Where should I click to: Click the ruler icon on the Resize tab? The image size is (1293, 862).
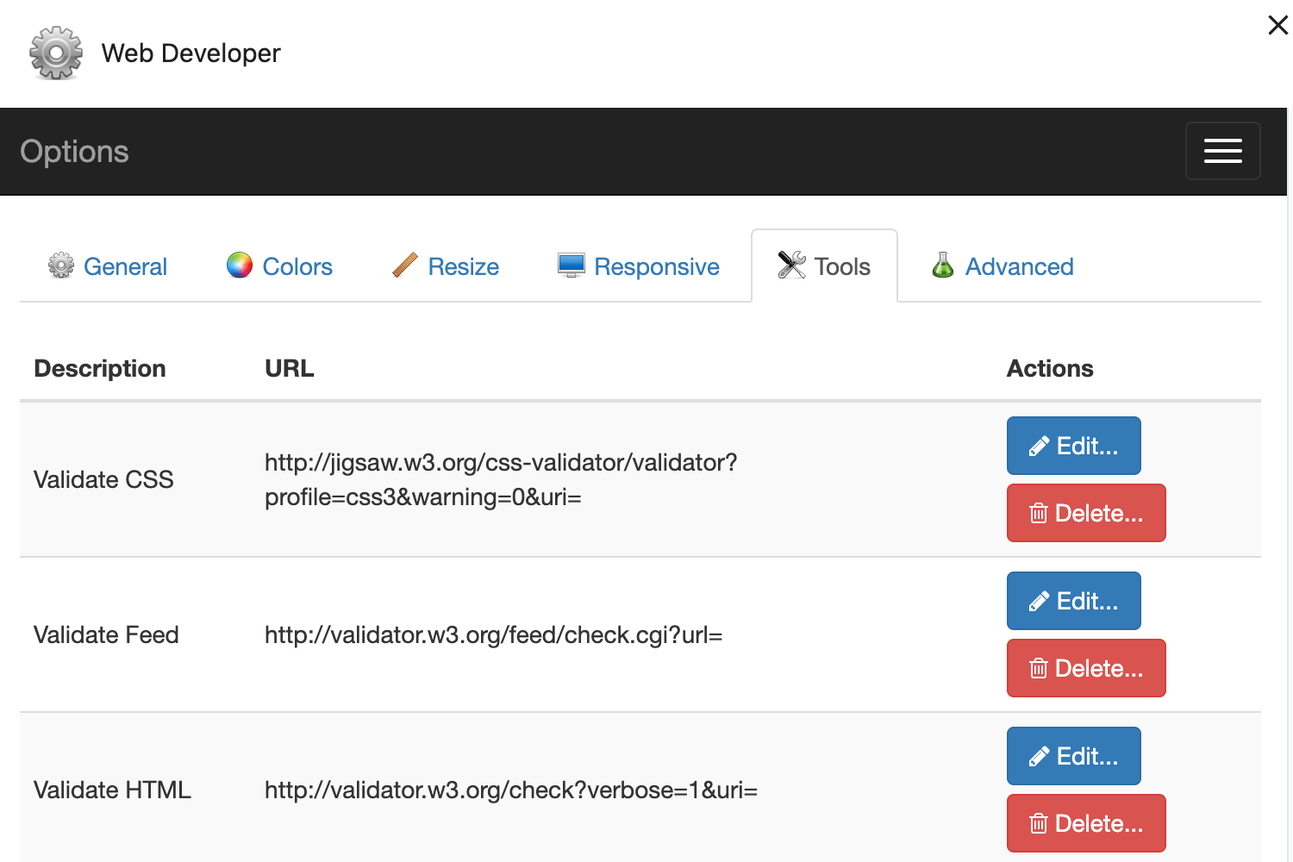pos(404,266)
